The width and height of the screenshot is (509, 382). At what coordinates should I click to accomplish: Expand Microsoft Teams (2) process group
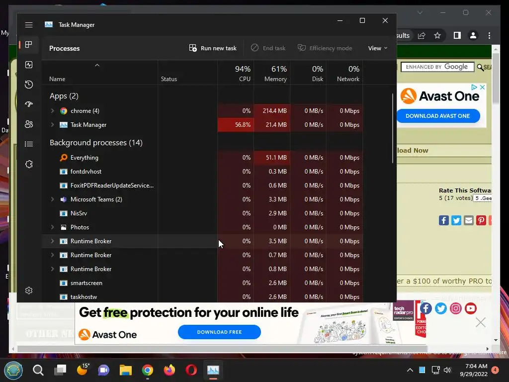tap(52, 199)
